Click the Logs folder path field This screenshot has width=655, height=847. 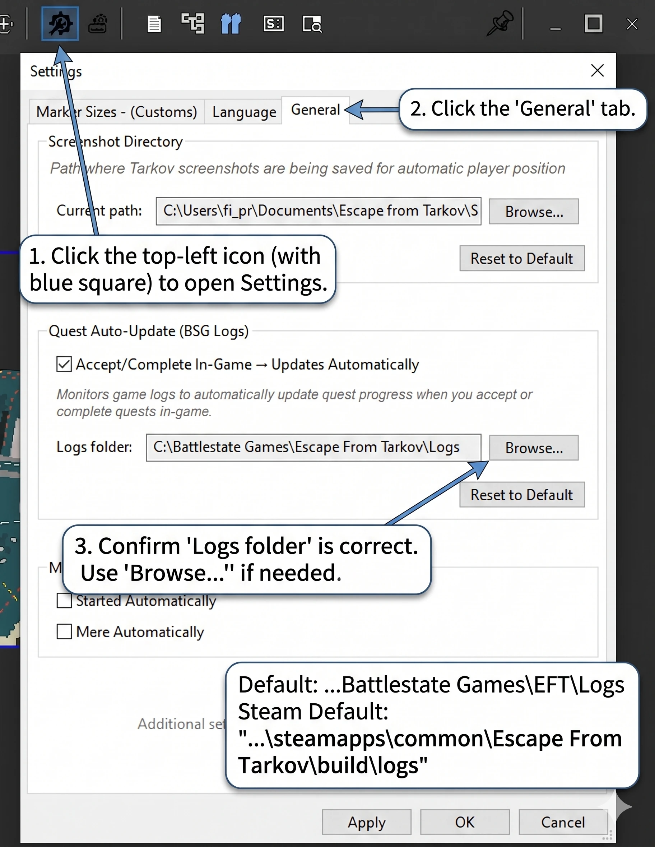[x=314, y=448]
